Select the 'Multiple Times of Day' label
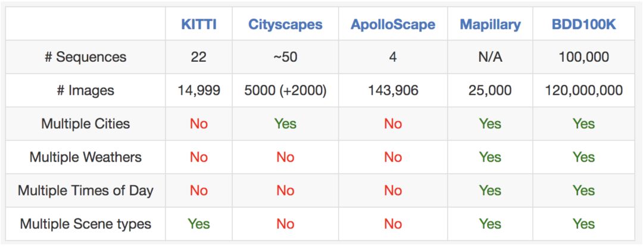 86,190
